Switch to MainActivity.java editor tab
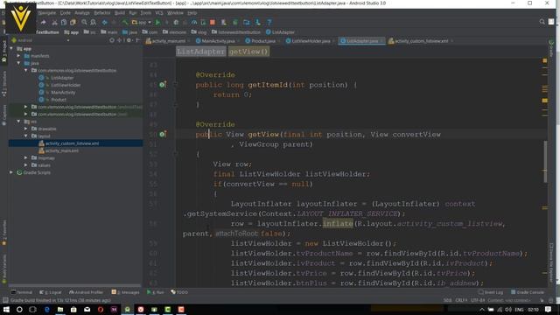The width and height of the screenshot is (560, 315). pos(218,41)
